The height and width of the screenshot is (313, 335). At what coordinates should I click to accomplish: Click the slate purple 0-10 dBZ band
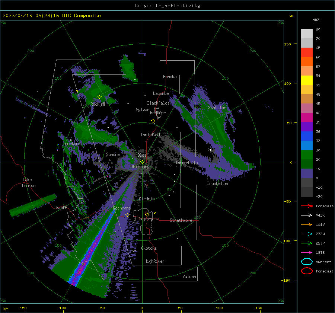307,173
